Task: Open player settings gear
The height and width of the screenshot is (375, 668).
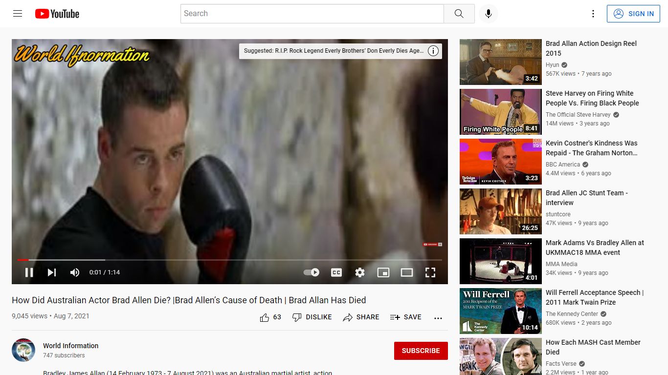Action: [360, 272]
